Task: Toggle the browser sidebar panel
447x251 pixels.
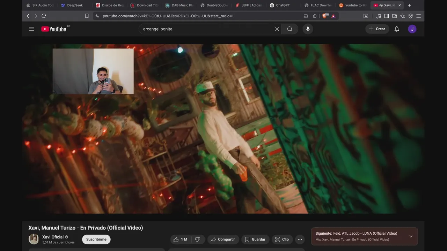Action: click(387, 16)
